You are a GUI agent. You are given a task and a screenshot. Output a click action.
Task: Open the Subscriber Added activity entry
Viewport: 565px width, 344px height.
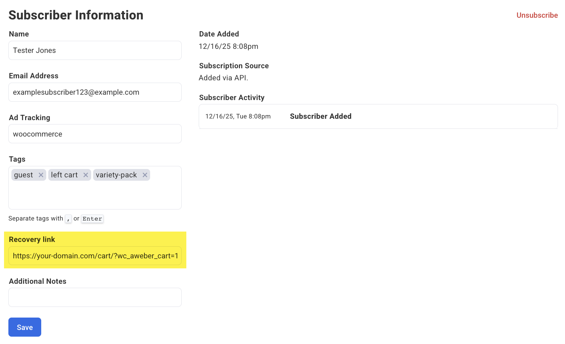tap(320, 116)
